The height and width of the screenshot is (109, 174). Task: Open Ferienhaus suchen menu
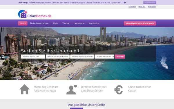[39, 23]
